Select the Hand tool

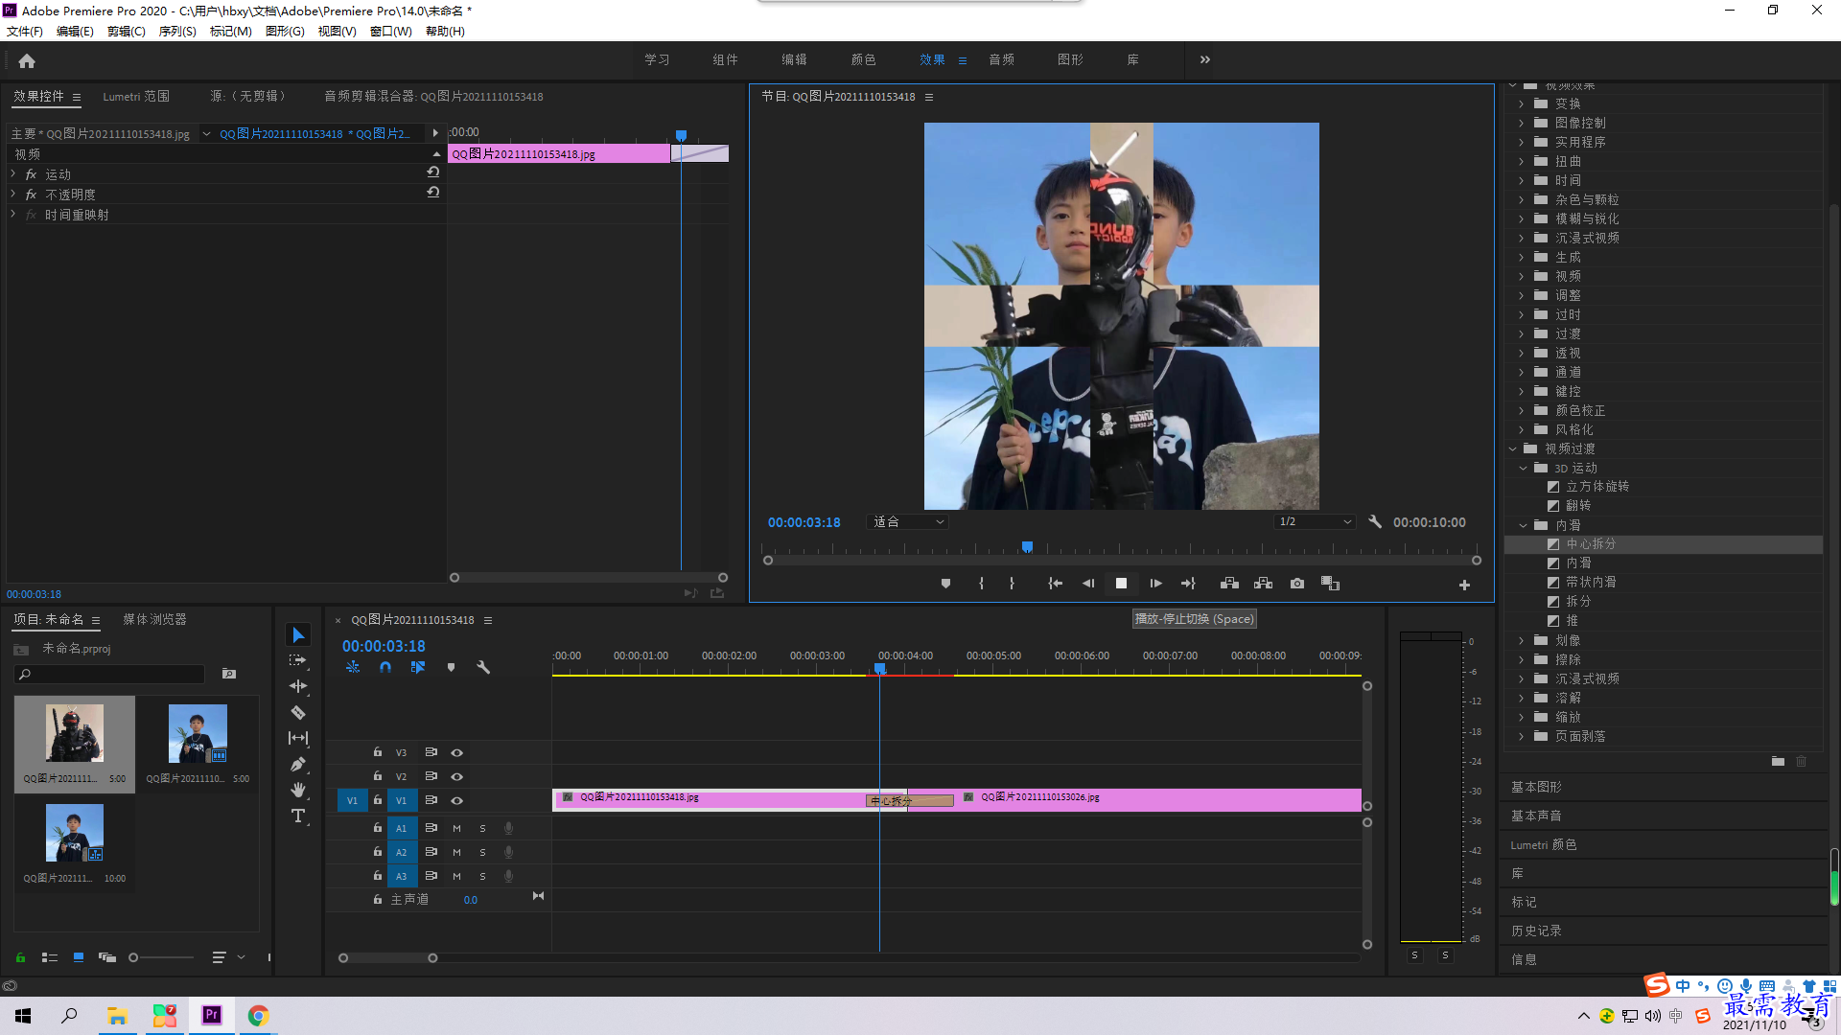coord(298,790)
